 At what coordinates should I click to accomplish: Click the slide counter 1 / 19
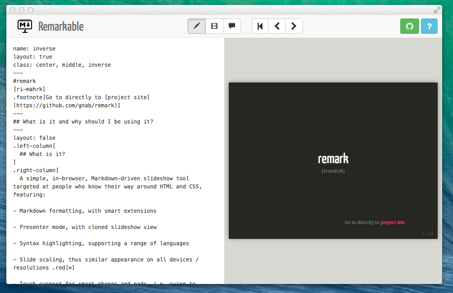[x=427, y=234]
